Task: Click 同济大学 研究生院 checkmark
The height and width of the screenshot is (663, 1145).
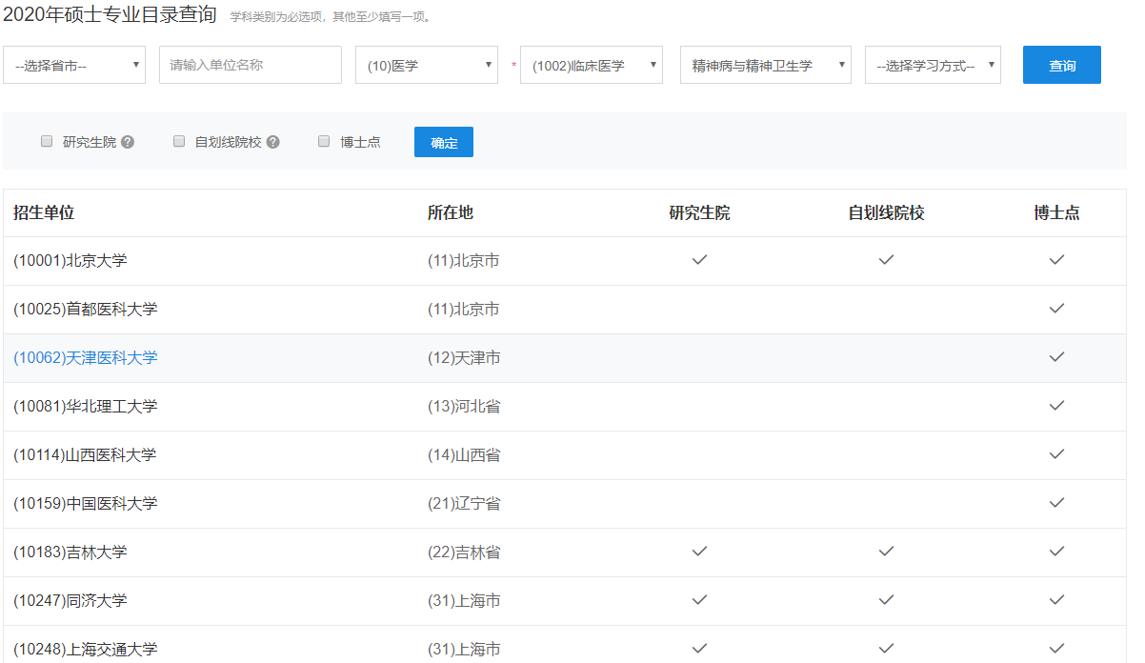Action: (699, 599)
